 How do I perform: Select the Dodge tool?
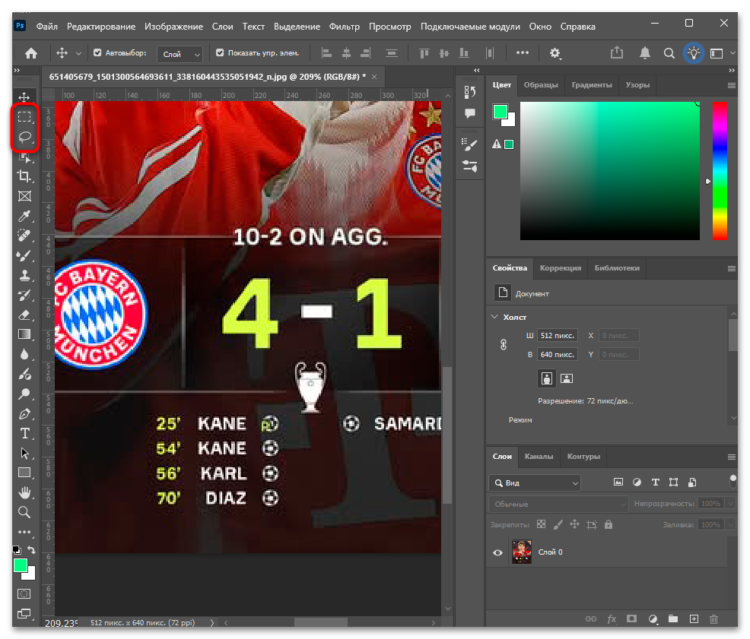coord(24,394)
